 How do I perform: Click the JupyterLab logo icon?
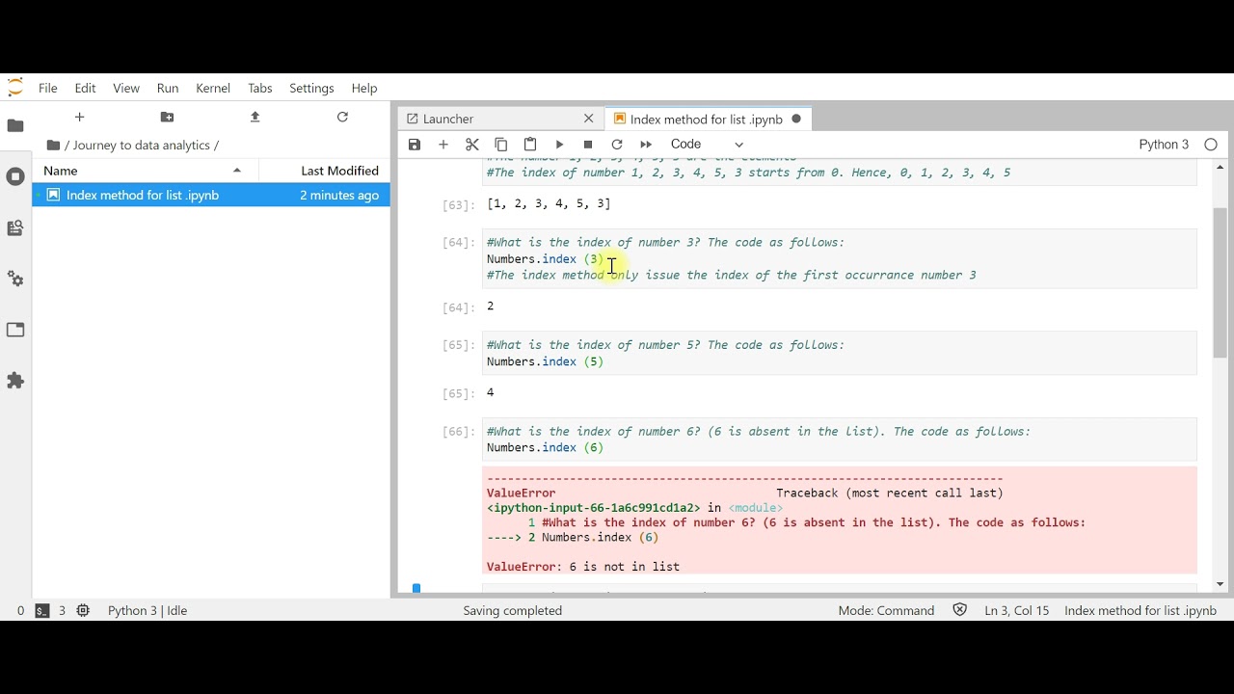(x=15, y=88)
